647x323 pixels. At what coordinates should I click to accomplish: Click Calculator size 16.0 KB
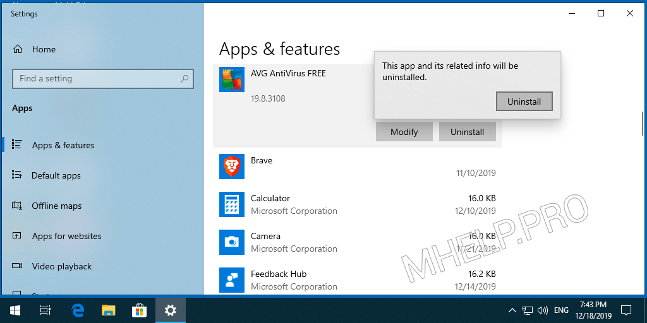click(482, 198)
